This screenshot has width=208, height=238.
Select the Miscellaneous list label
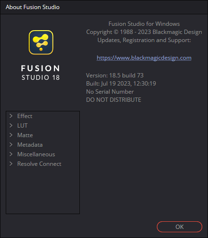coord(36,154)
